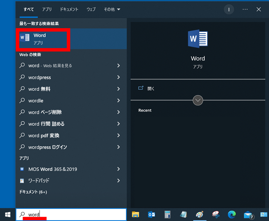Viewport: 269px width, 221px height.
Task: Open the その他 dropdown filter
Action: tap(112, 9)
